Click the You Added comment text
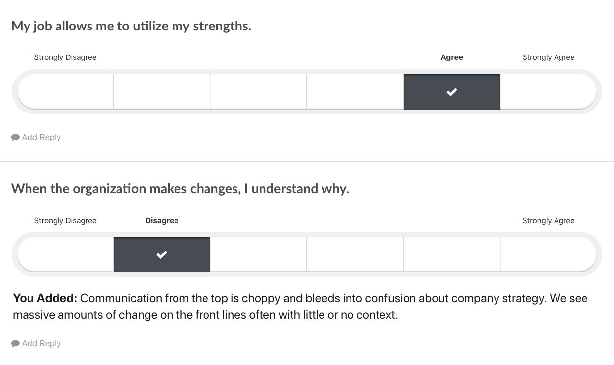The width and height of the screenshot is (614, 365). pyautogui.click(x=300, y=307)
